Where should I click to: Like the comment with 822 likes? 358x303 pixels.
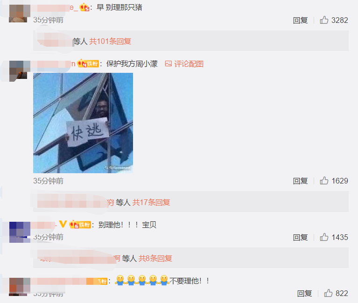tap(328, 293)
